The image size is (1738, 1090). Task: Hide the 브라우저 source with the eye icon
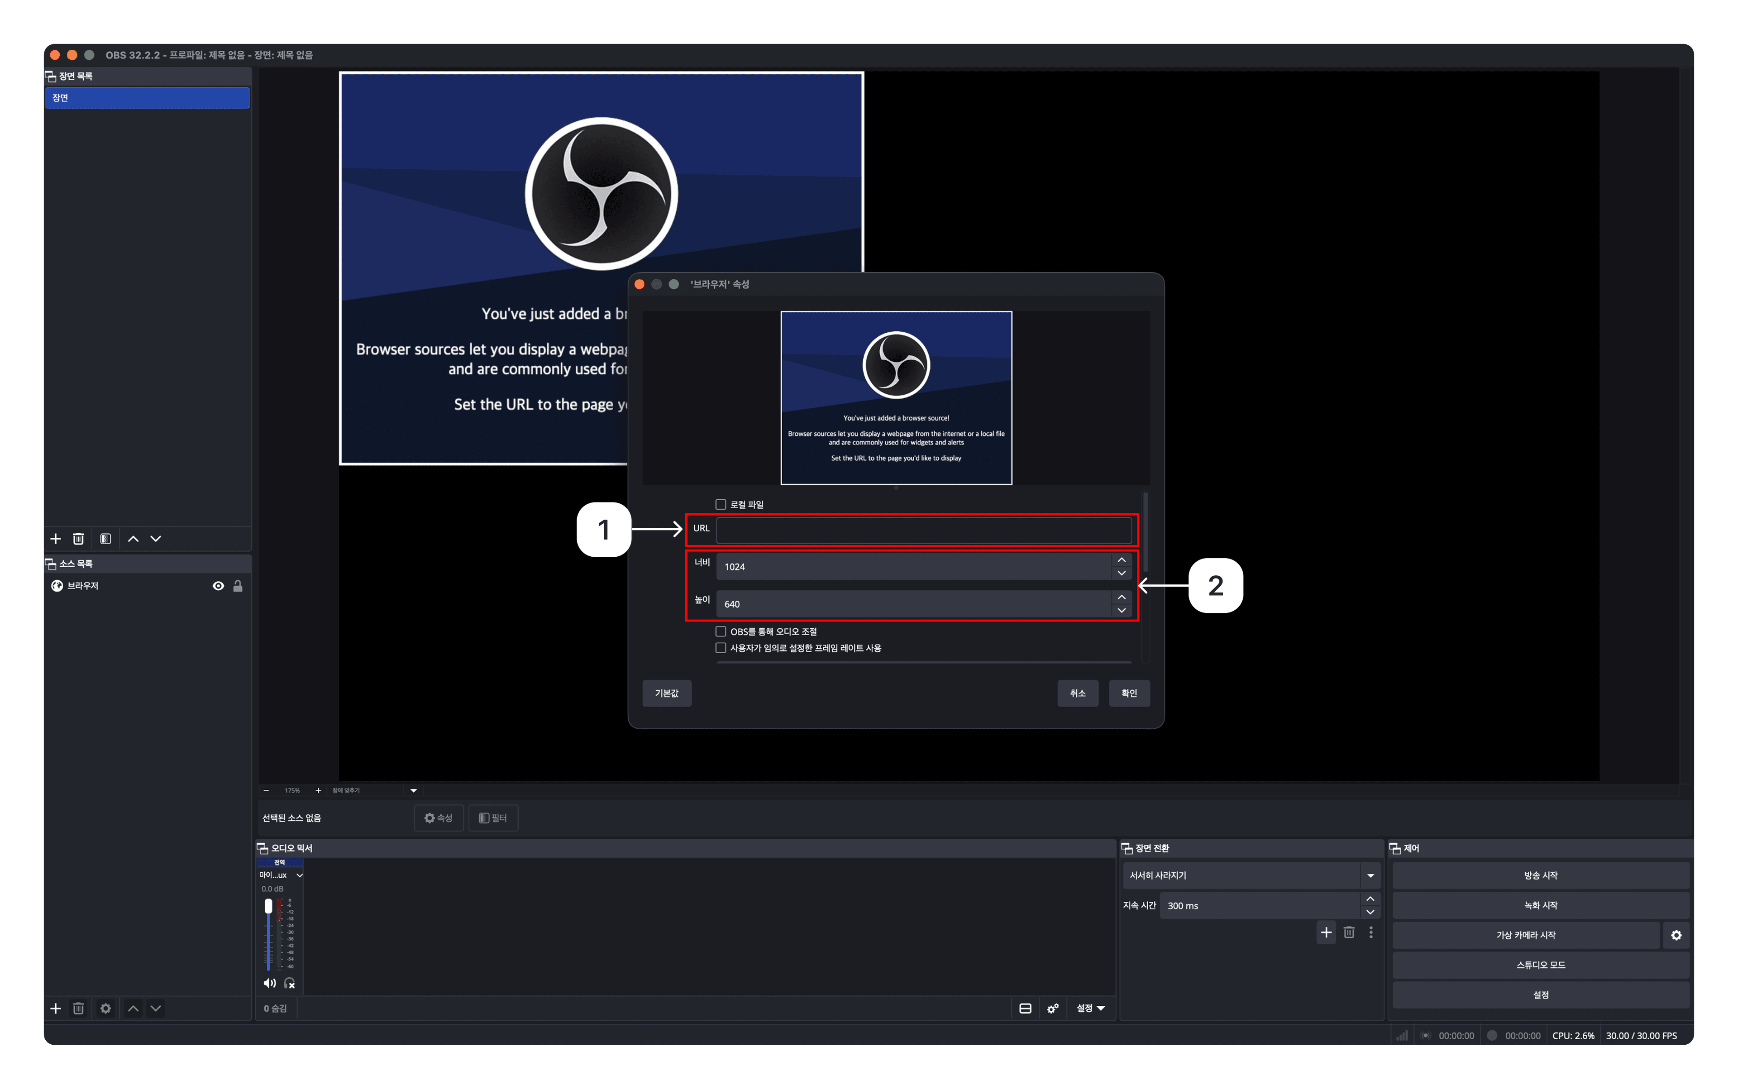(219, 586)
